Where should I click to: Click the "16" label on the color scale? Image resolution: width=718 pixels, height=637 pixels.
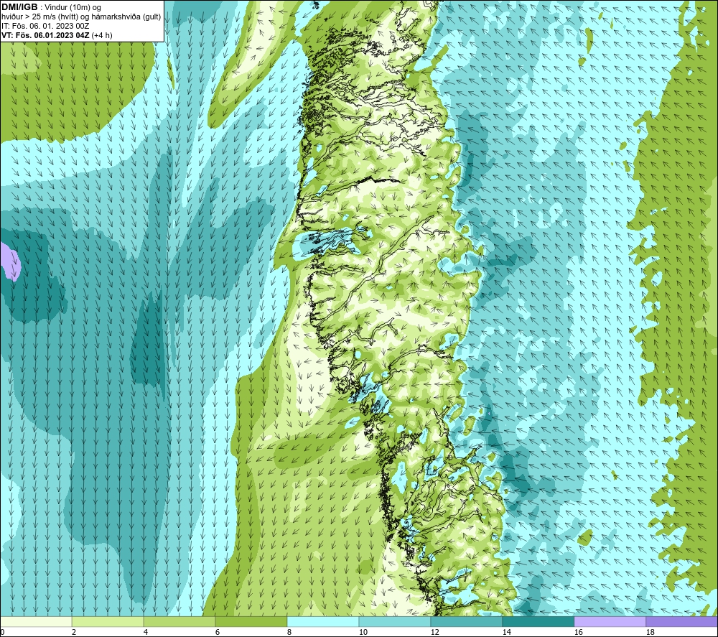pyautogui.click(x=578, y=632)
